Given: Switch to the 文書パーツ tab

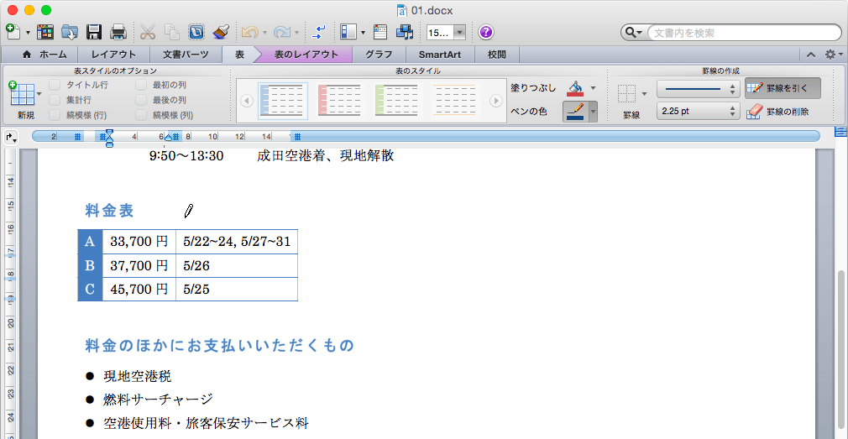Looking at the screenshot, I should tap(186, 54).
